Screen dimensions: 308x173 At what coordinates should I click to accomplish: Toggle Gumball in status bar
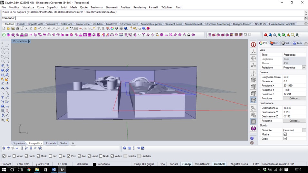coord(219,164)
